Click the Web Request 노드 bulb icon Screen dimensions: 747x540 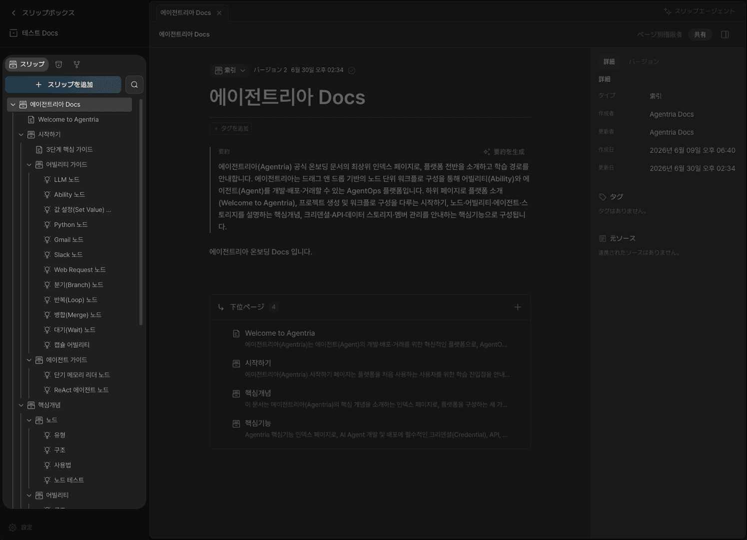[47, 270]
